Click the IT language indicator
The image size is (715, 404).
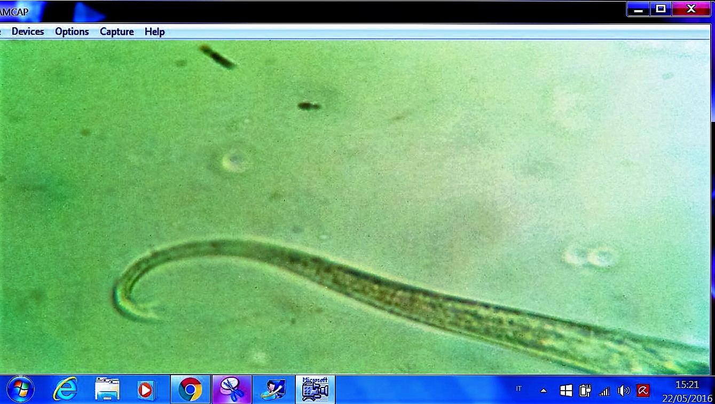coord(518,389)
